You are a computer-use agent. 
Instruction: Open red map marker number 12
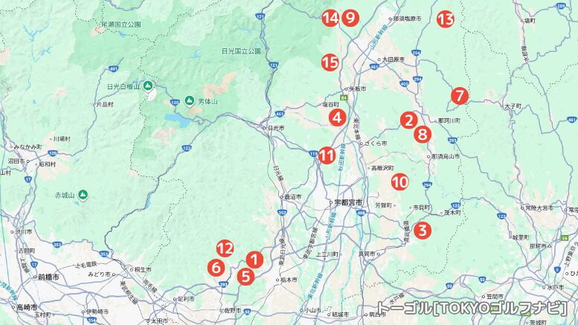[225, 248]
